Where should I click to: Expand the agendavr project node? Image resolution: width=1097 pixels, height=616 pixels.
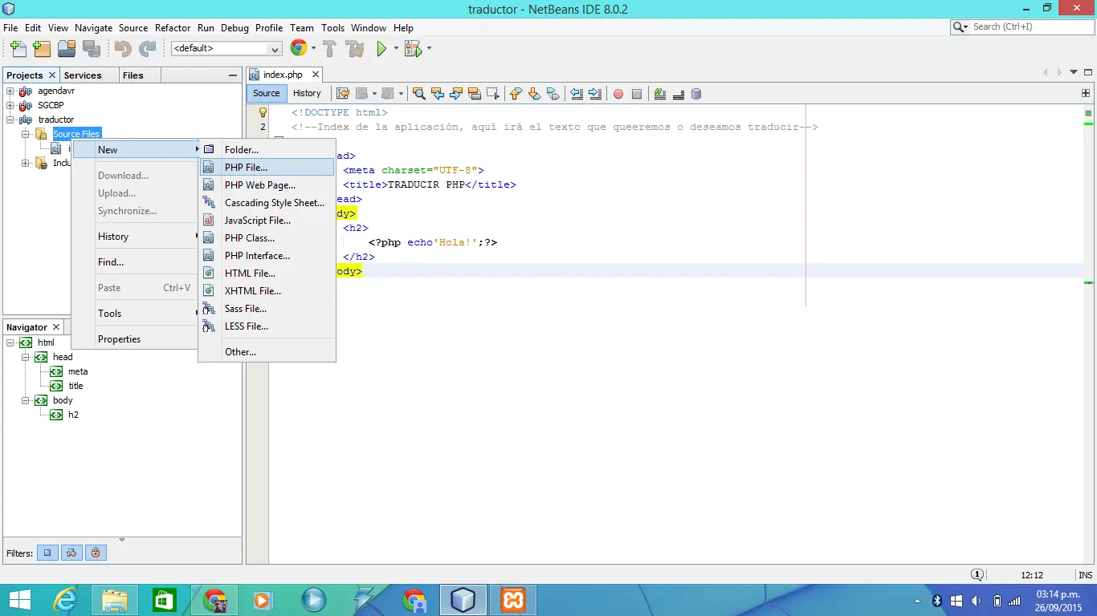[10, 91]
